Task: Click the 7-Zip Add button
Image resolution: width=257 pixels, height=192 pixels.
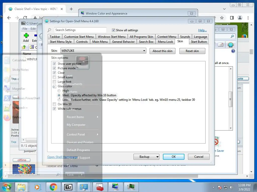Action: pos(26,37)
